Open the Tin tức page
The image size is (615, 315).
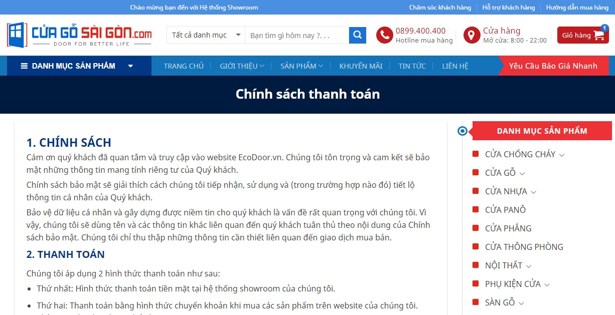pyautogui.click(x=412, y=66)
